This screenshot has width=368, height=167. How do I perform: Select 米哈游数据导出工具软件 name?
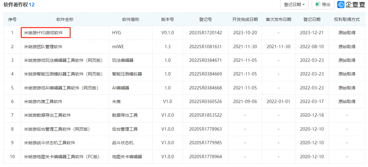[x=47, y=115]
